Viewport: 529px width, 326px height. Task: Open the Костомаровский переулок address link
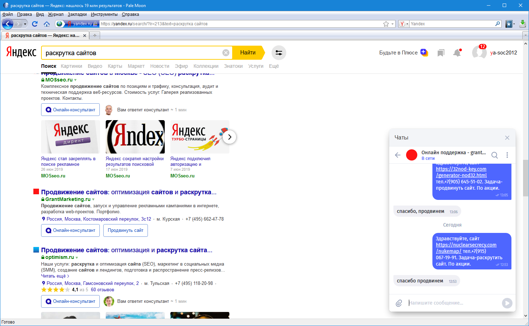[x=99, y=219]
